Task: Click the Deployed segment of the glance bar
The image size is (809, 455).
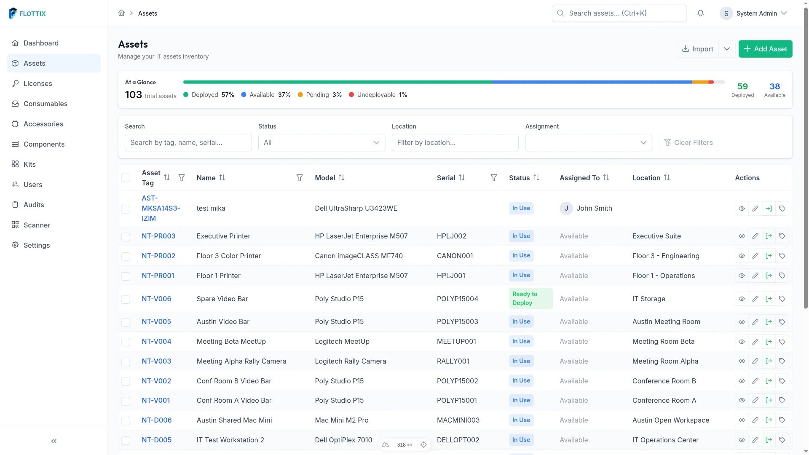Action: pos(337,82)
